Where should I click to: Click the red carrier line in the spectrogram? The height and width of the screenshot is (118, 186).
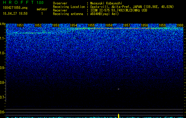pos(114,28)
